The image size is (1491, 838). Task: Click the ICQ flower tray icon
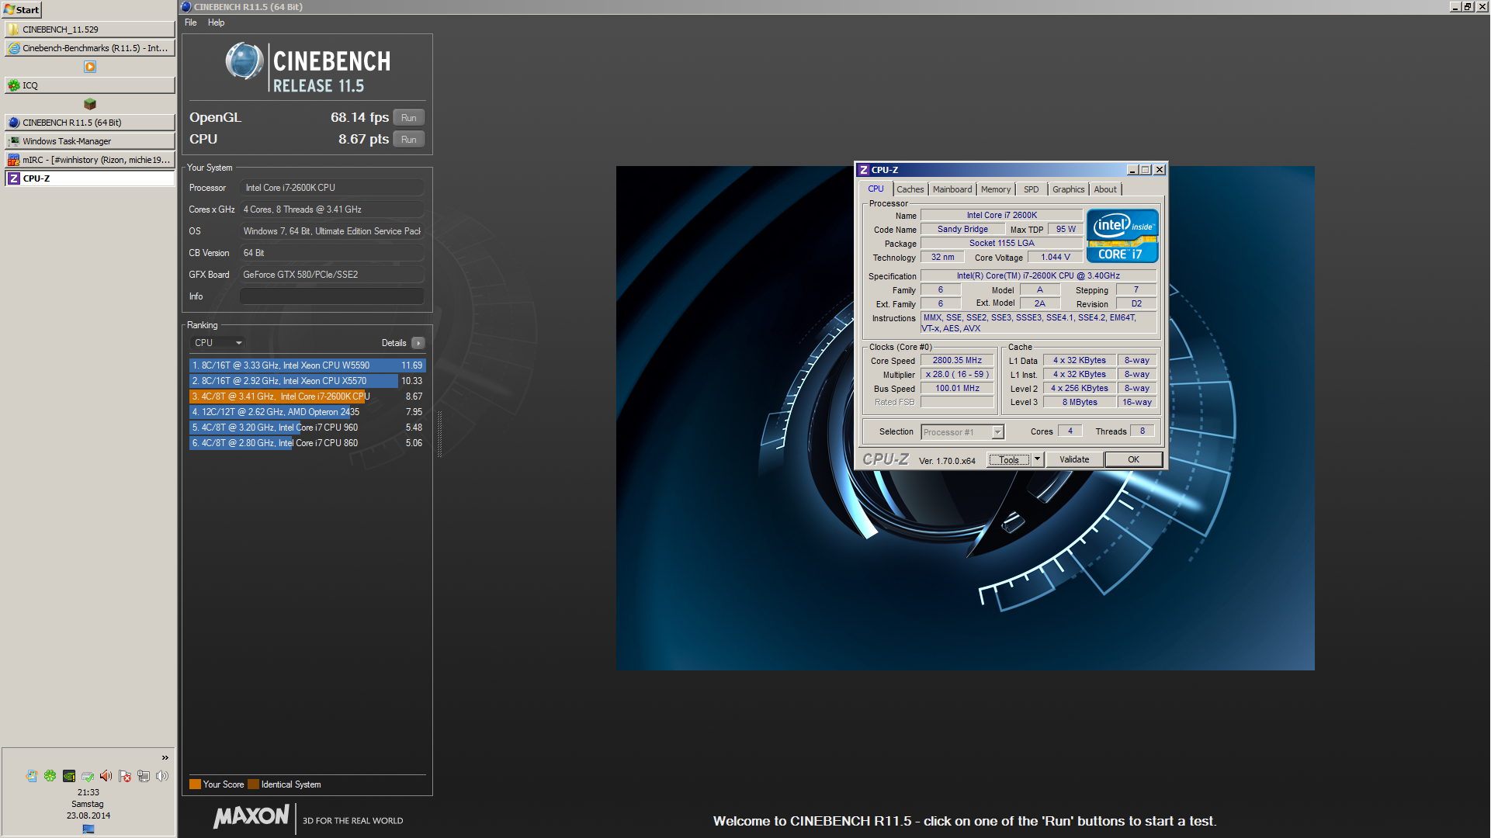coord(50,776)
